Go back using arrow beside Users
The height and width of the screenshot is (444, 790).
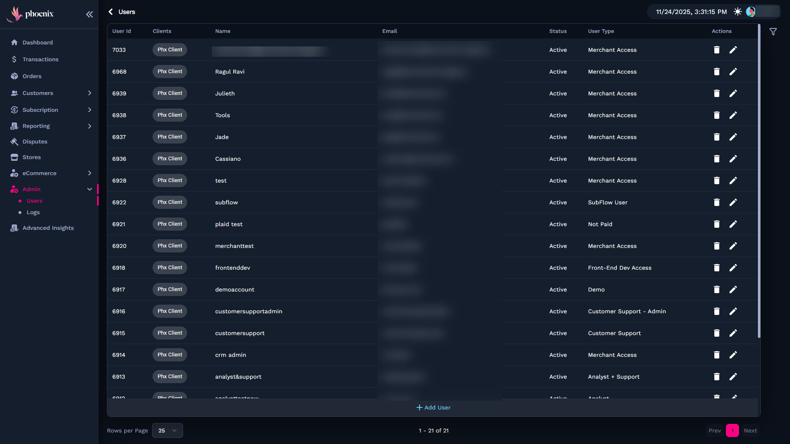coord(111,12)
